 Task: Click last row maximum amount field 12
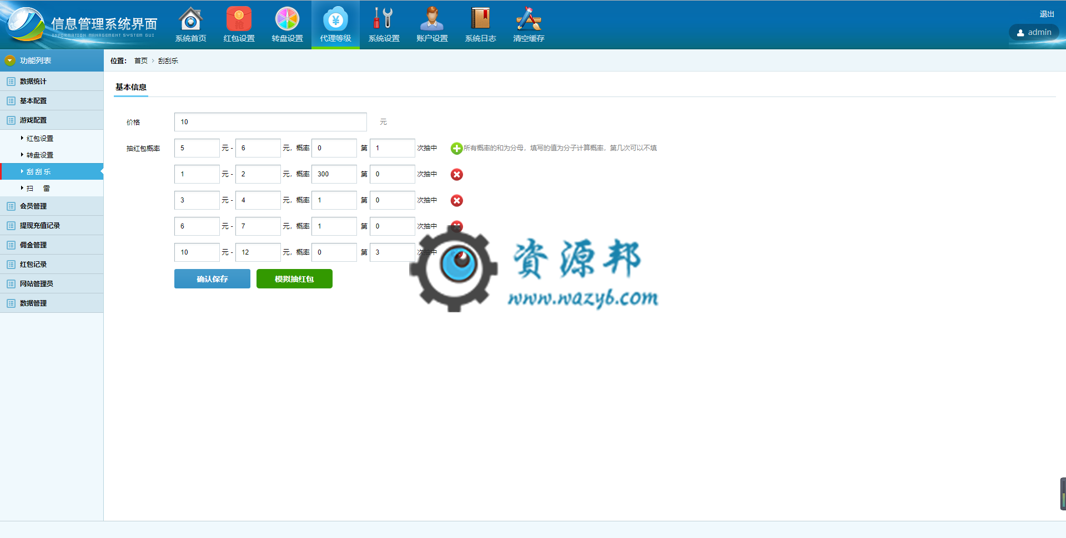click(x=258, y=252)
